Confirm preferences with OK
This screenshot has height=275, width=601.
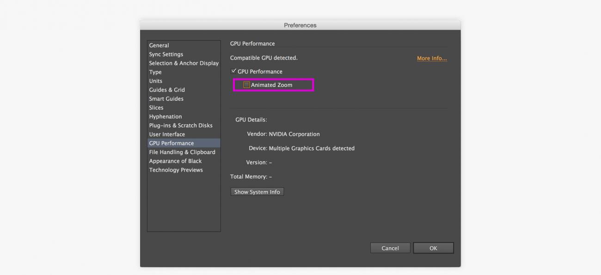[x=433, y=248]
